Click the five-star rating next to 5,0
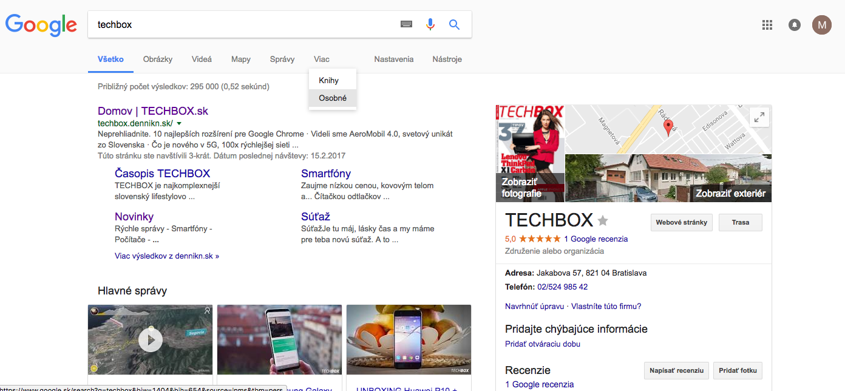This screenshot has width=845, height=391. point(539,239)
